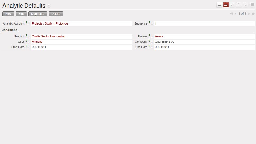The image size is (256, 144).
Task: Click the New button
Action: click(x=8, y=14)
